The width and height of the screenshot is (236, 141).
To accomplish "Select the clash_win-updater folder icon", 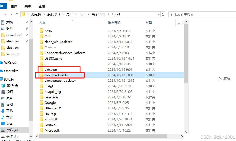I will click(x=41, y=42).
